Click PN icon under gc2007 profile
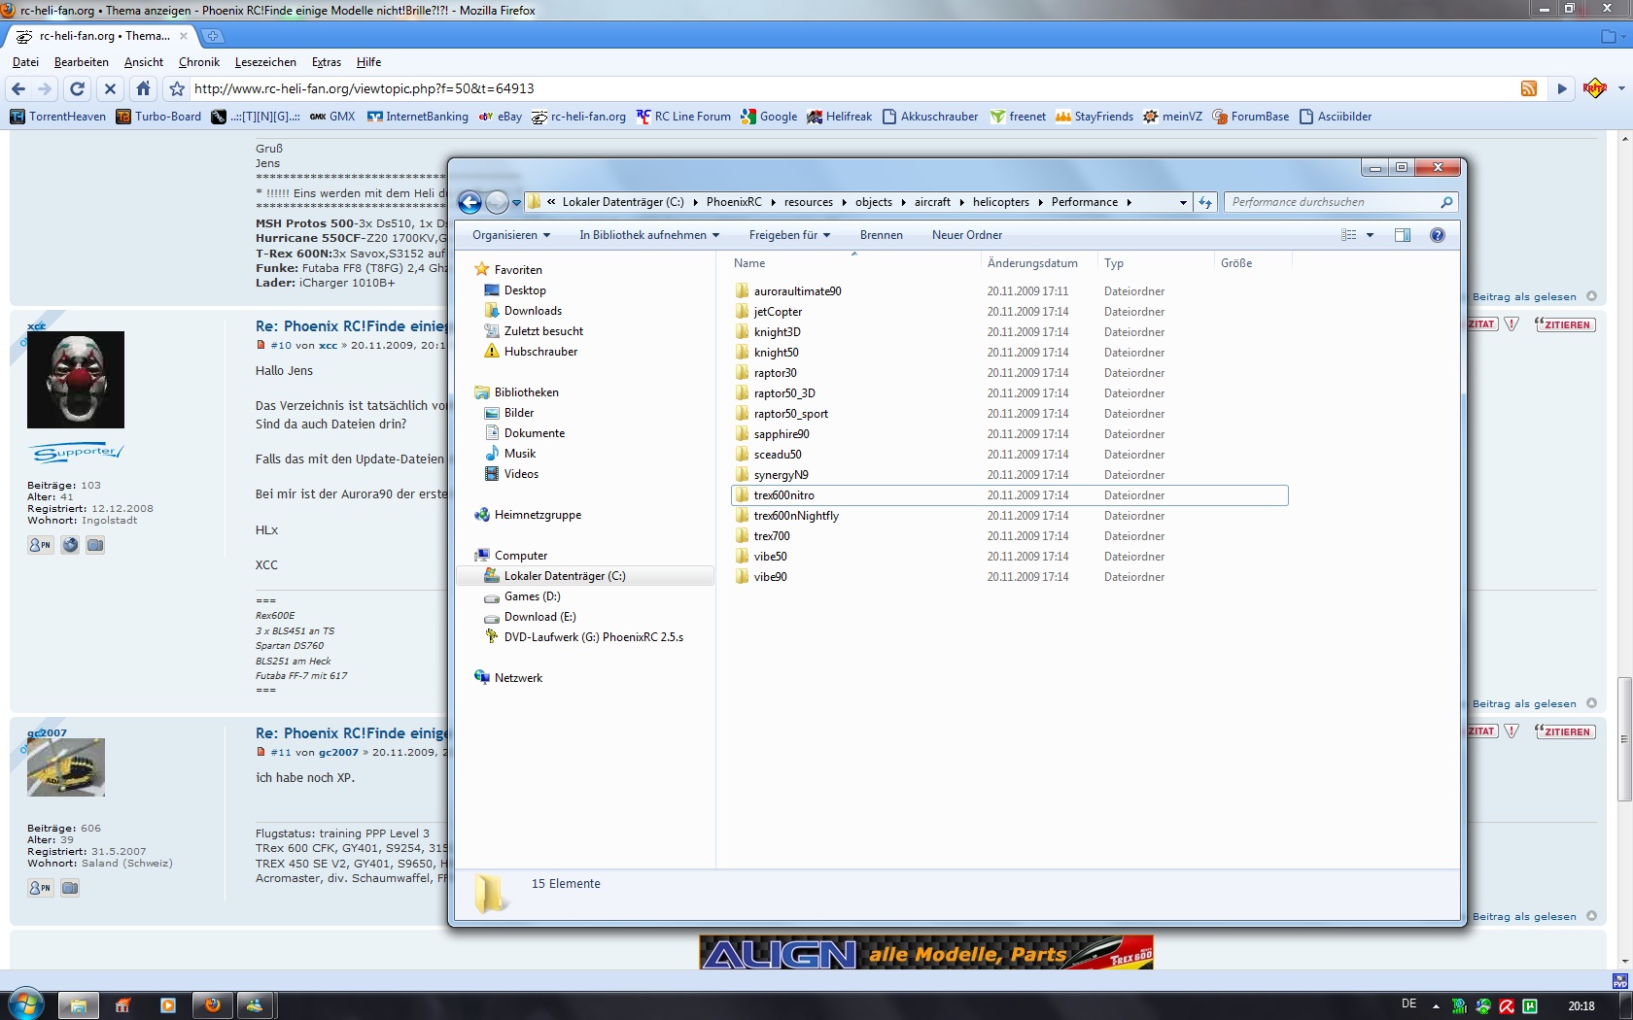This screenshot has width=1633, height=1020. pos(40,888)
